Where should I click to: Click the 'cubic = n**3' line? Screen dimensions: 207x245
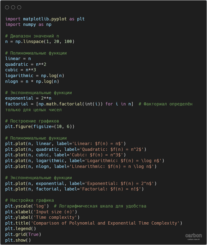(21, 70)
